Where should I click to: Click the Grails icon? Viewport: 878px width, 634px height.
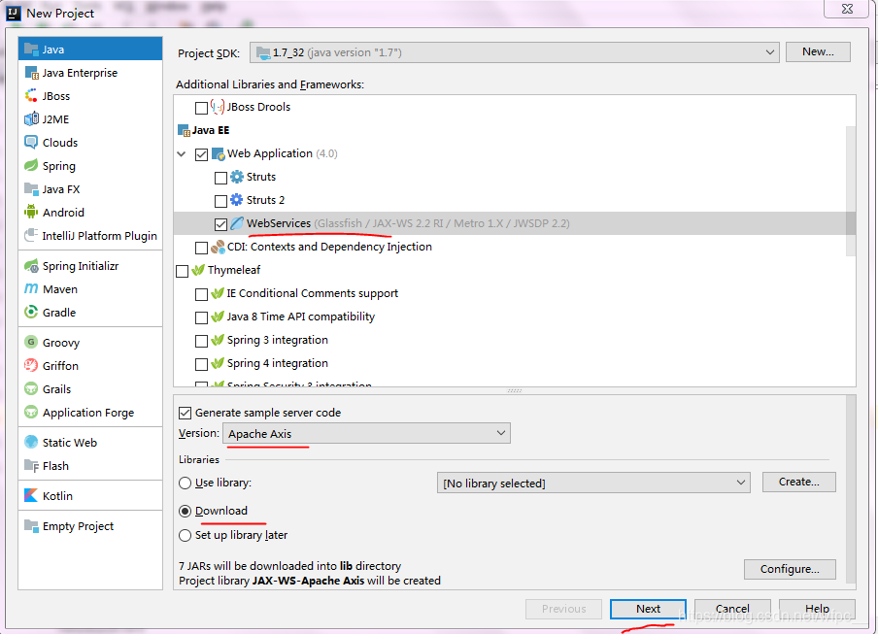[31, 389]
